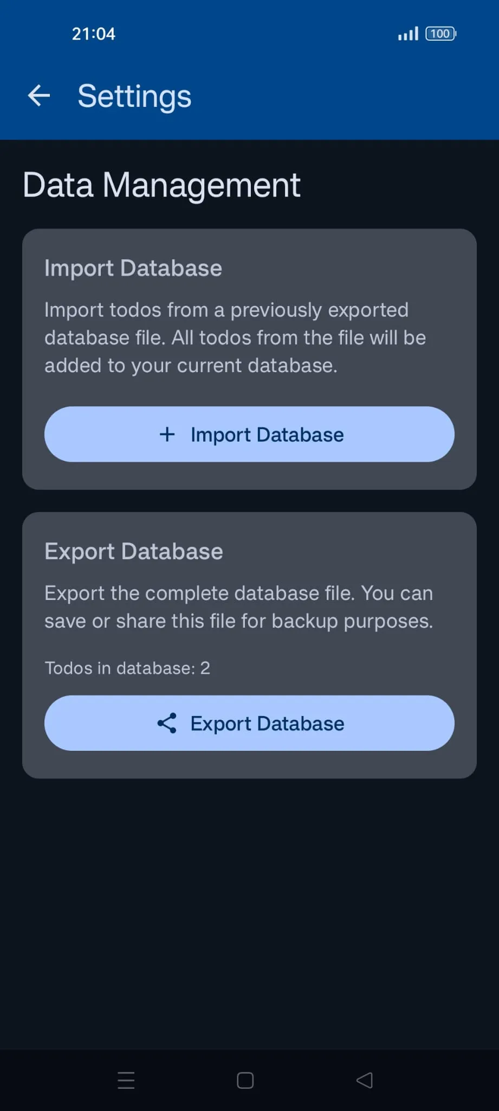Screen dimensions: 499x1111
Task: Tap the Import Database button
Action: coord(249,434)
